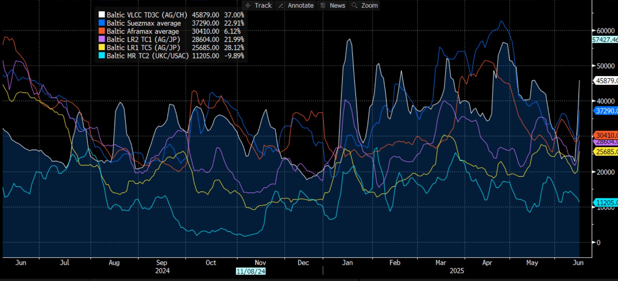Image resolution: width=618 pixels, height=281 pixels.
Task: Select the Baltic Aframax average legend label
Action: coord(143,31)
